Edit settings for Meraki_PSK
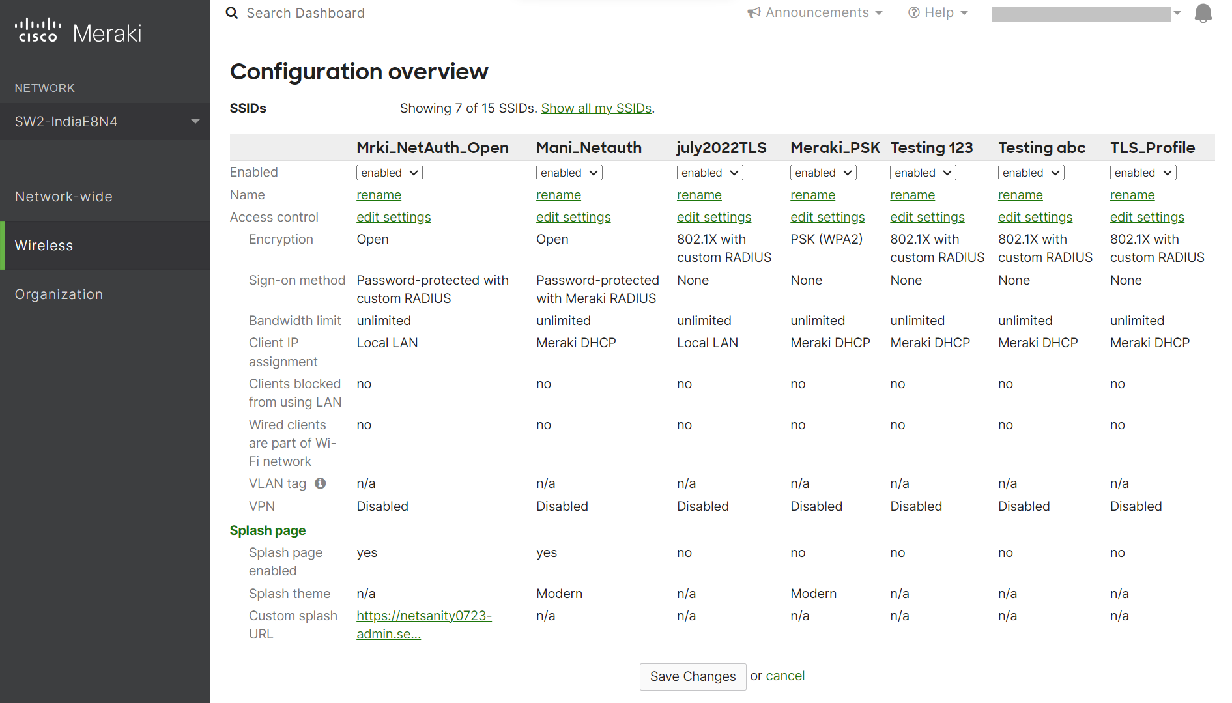 pos(827,217)
